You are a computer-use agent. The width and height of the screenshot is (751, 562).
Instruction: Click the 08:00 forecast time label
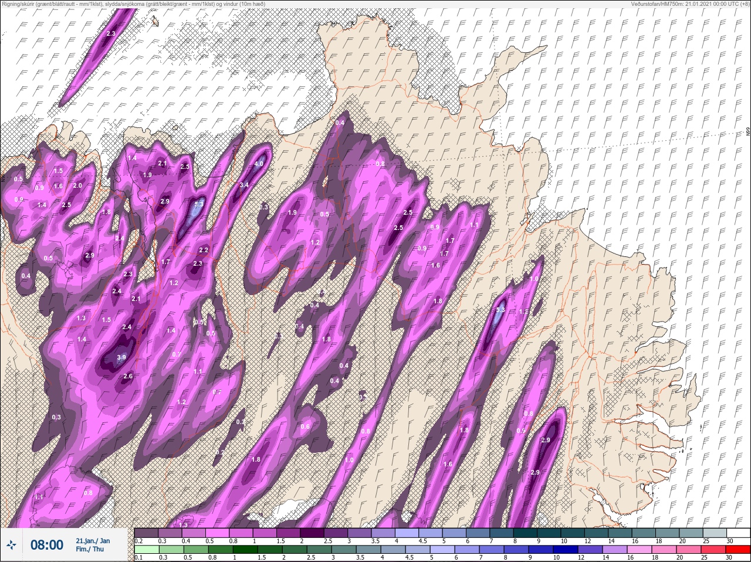click(47, 545)
